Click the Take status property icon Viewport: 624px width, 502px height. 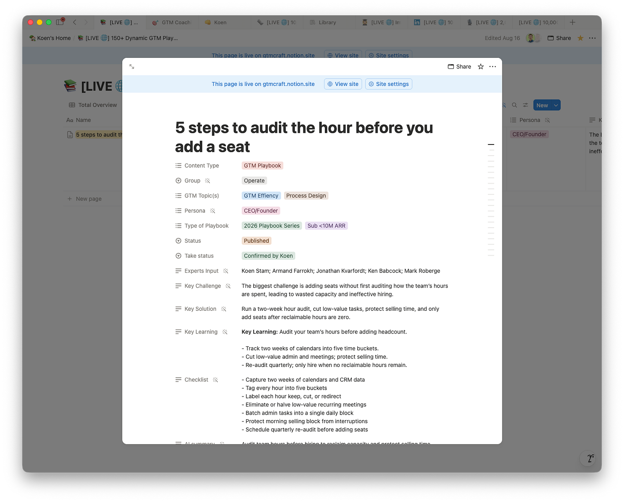click(178, 256)
